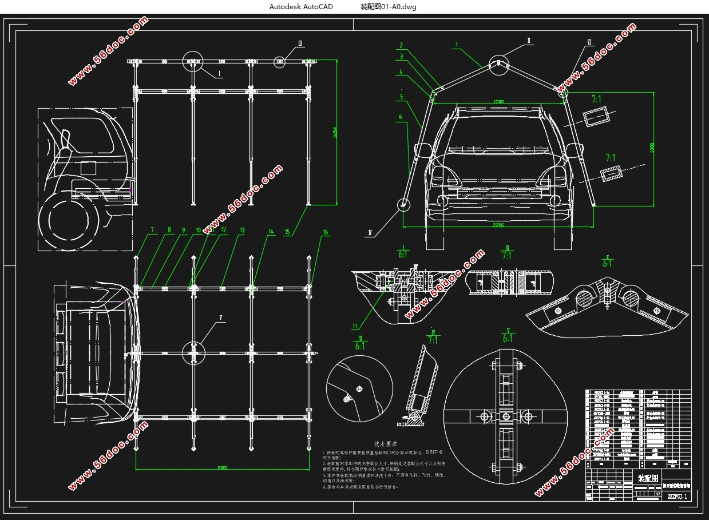The height and width of the screenshot is (520, 709).
Task: Click the 装配图 title in the title block
Action: tap(648, 478)
